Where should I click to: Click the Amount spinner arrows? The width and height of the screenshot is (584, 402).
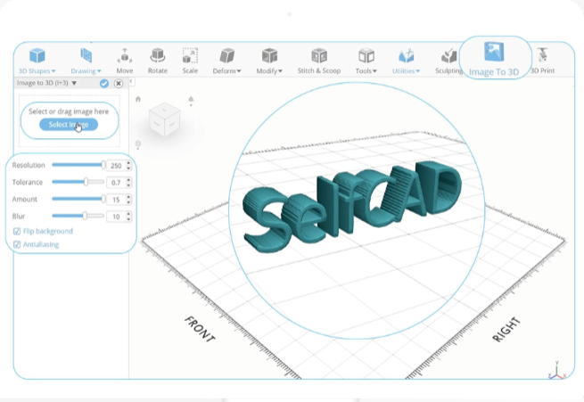(x=128, y=200)
